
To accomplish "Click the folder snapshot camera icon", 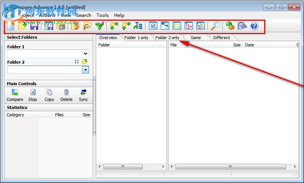I will pos(61,26).
